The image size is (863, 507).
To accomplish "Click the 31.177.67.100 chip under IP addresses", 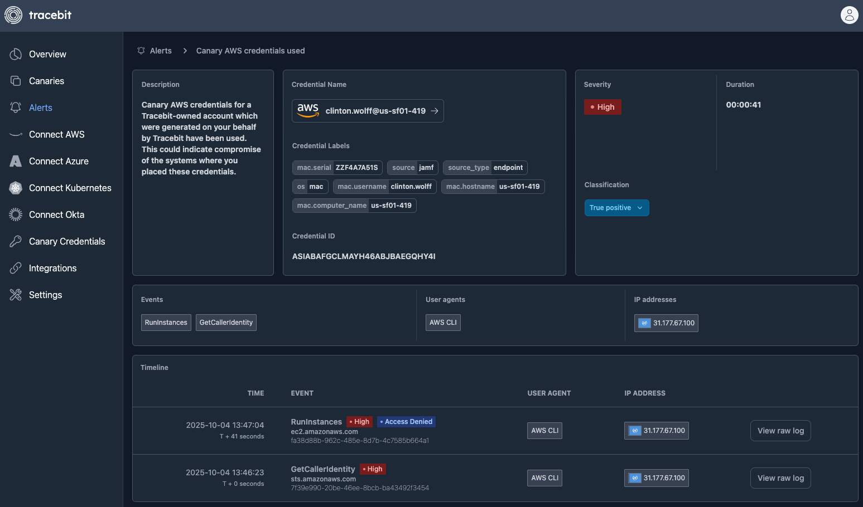I will tap(666, 323).
